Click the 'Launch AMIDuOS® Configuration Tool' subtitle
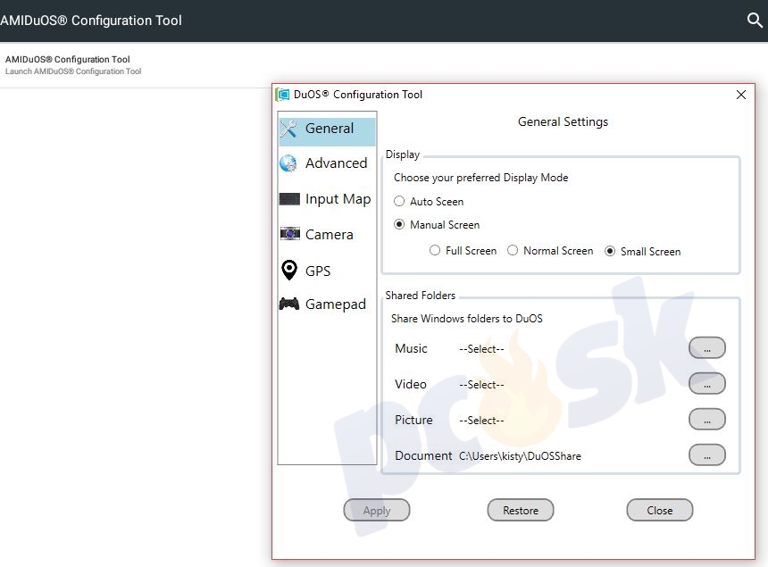This screenshot has width=768, height=567. click(x=73, y=71)
